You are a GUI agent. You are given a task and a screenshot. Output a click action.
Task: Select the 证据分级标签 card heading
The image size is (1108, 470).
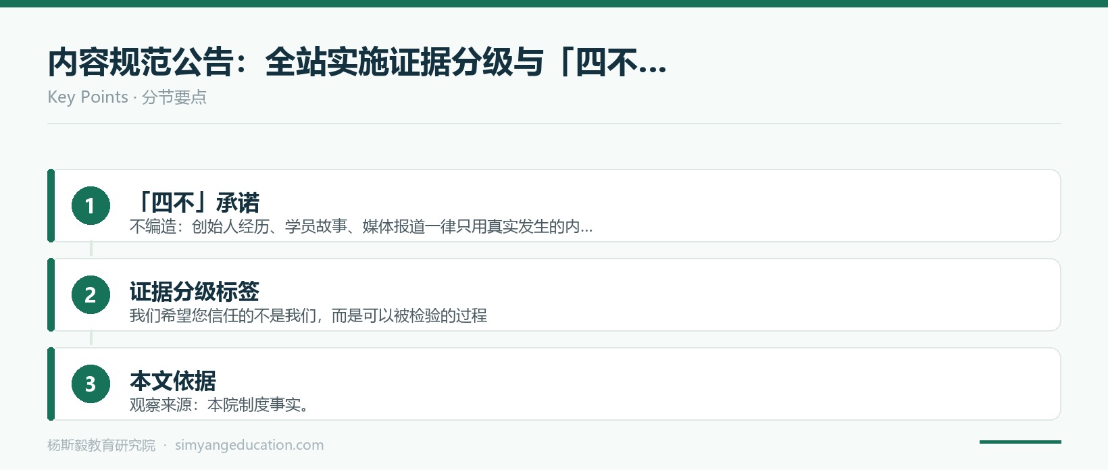coord(195,292)
